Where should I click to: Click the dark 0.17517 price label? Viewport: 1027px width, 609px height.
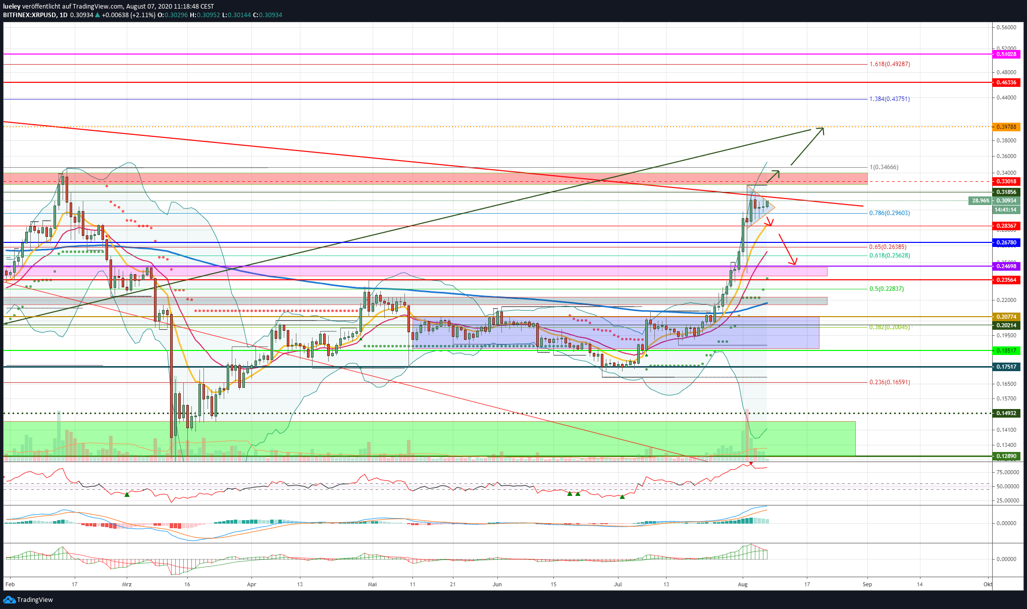pyautogui.click(x=1006, y=367)
